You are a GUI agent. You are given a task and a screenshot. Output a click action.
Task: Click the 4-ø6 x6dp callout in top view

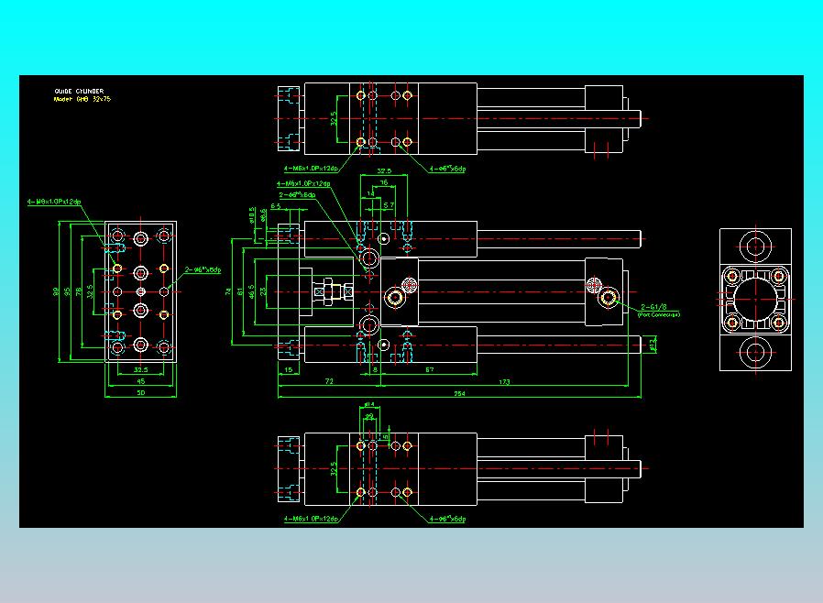click(446, 169)
